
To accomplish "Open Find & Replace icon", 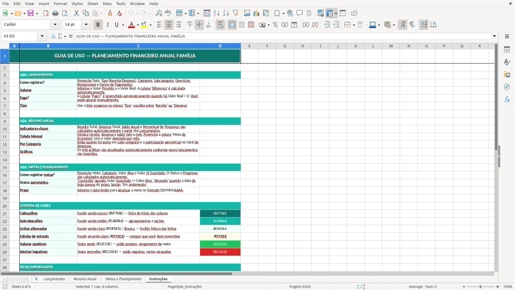I will 159,13.
